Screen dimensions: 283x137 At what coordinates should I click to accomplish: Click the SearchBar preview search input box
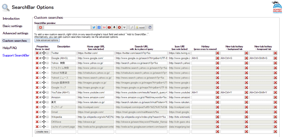pyautogui.click(x=67, y=28)
